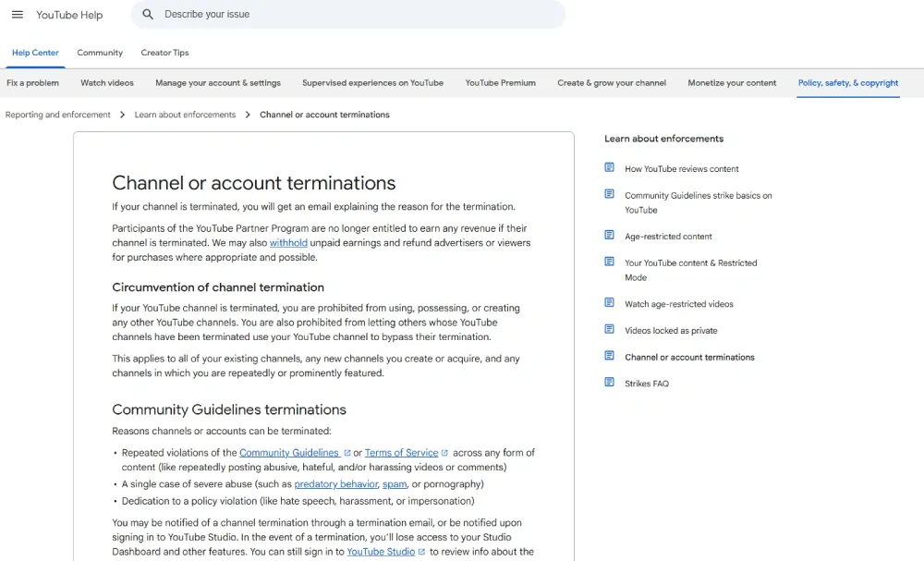Open the YouTube Help home title
This screenshot has height=561, width=924.
coord(69,15)
